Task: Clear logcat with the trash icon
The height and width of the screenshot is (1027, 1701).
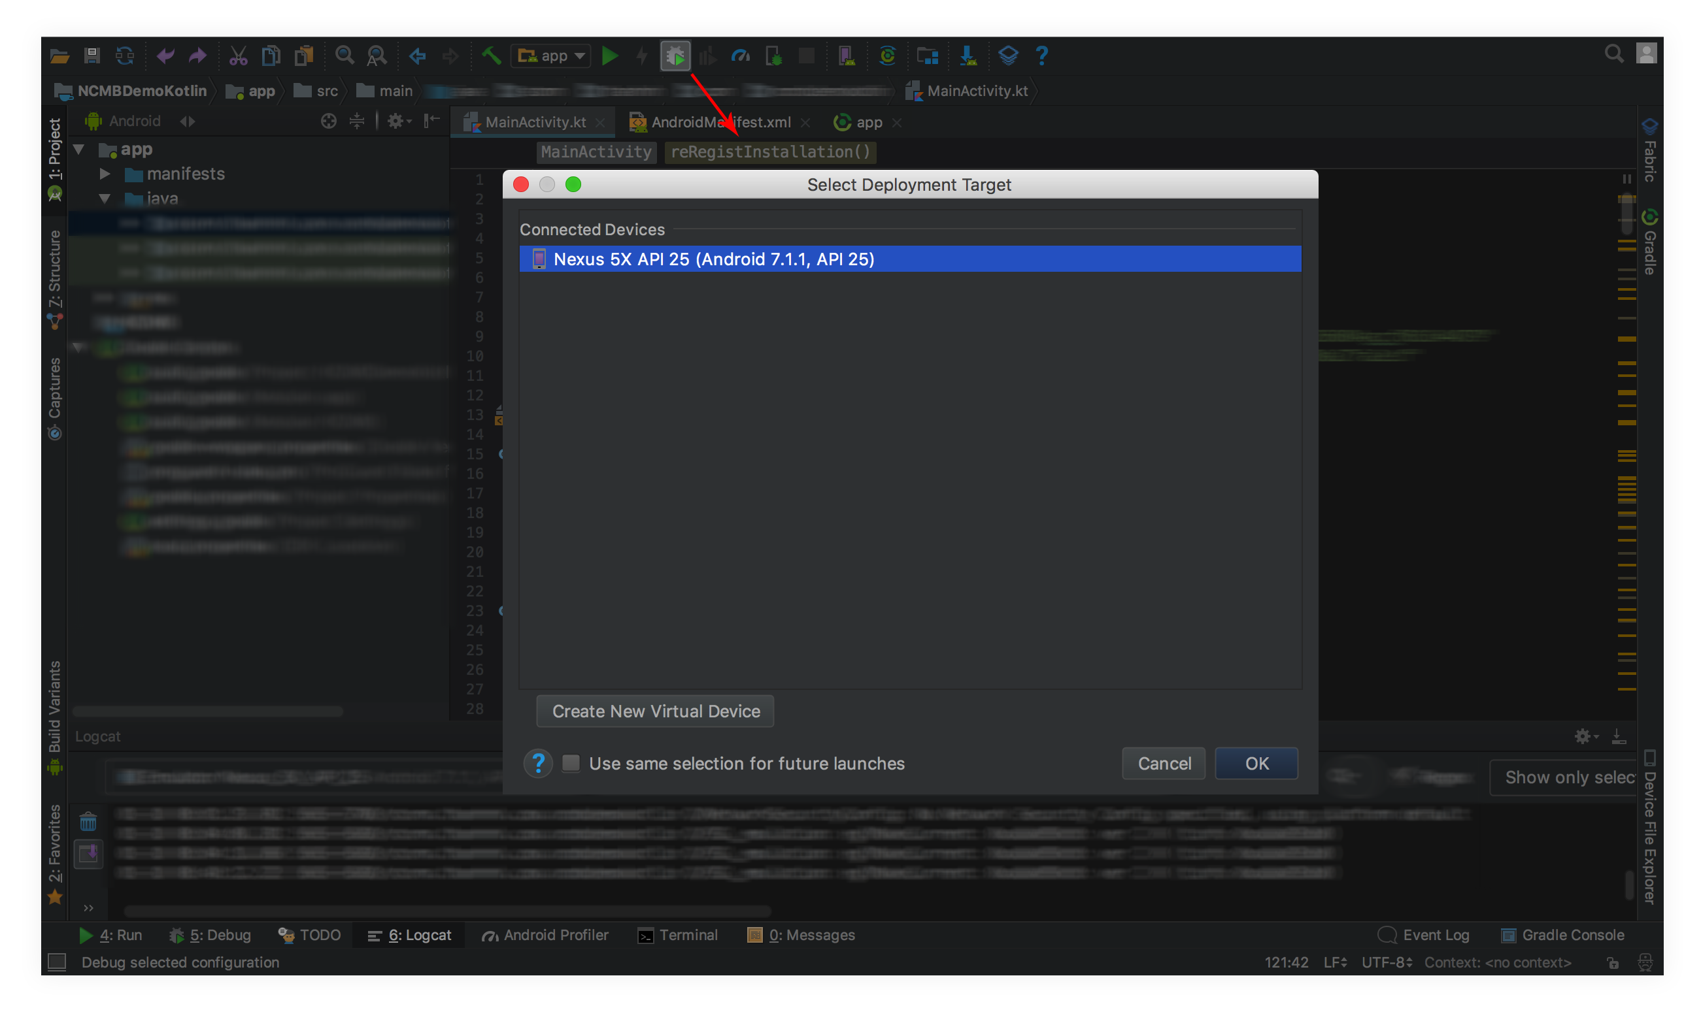Action: (x=88, y=822)
